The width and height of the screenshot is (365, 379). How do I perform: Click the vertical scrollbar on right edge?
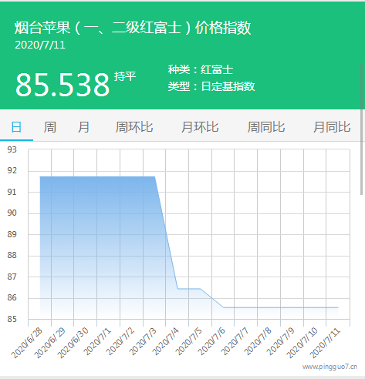tap(362, 129)
